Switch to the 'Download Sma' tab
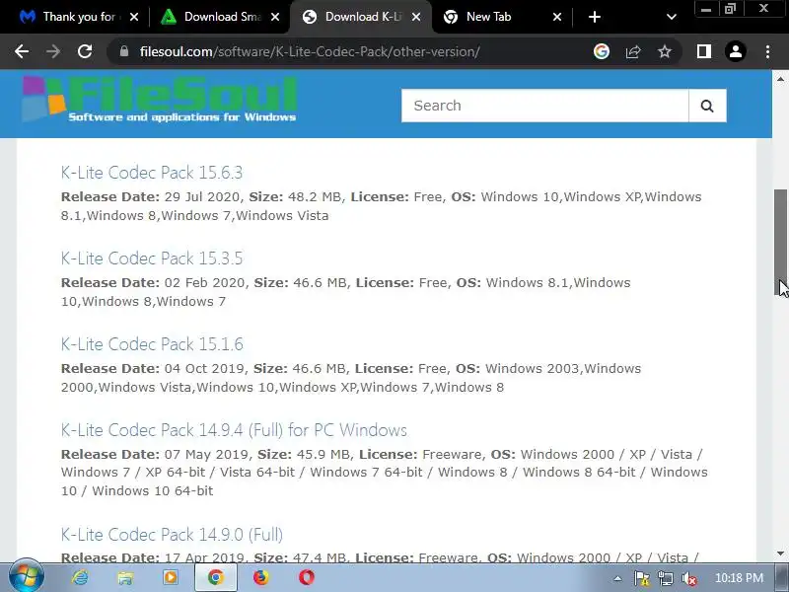 coord(220,17)
